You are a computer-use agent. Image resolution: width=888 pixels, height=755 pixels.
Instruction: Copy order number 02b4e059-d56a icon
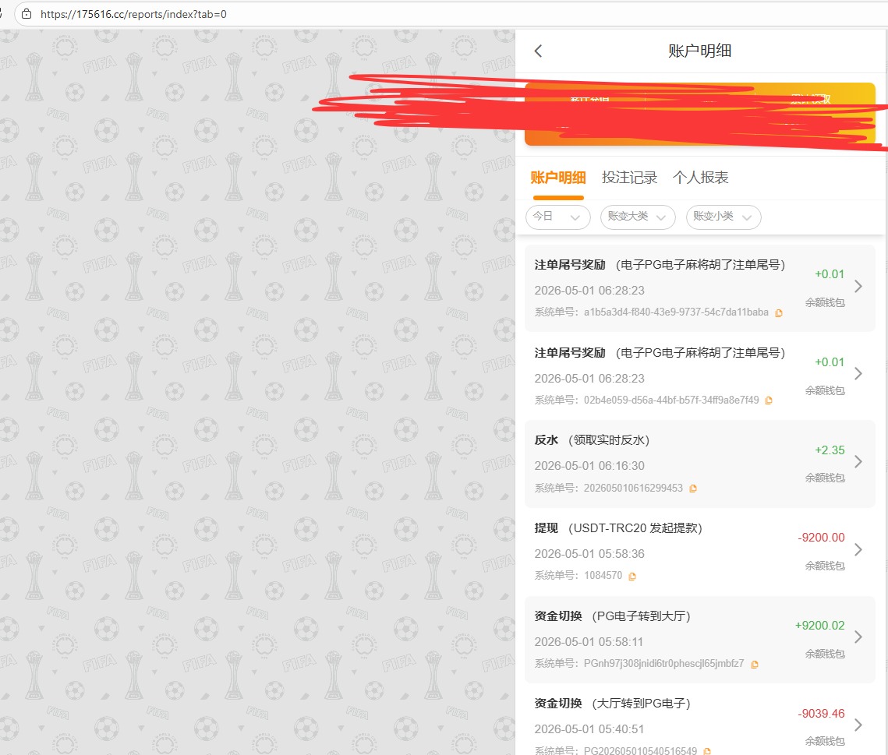[769, 400]
